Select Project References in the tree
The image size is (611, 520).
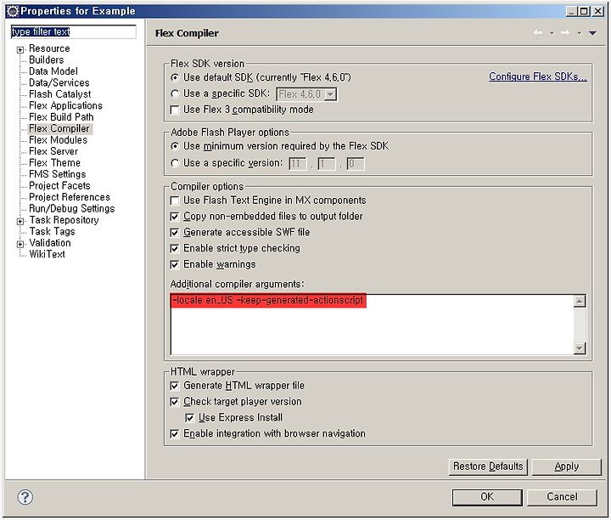[x=70, y=197]
